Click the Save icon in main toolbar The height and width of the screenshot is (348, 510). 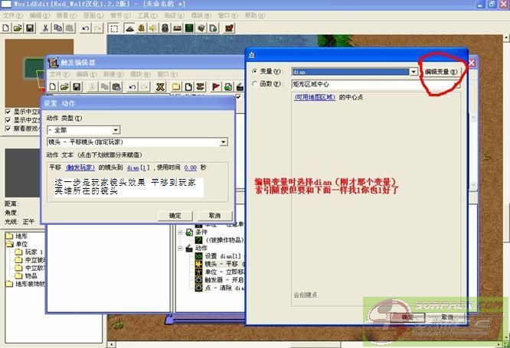coord(30,28)
